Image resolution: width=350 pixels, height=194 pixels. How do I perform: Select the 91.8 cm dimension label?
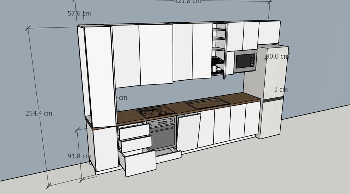(x=79, y=156)
